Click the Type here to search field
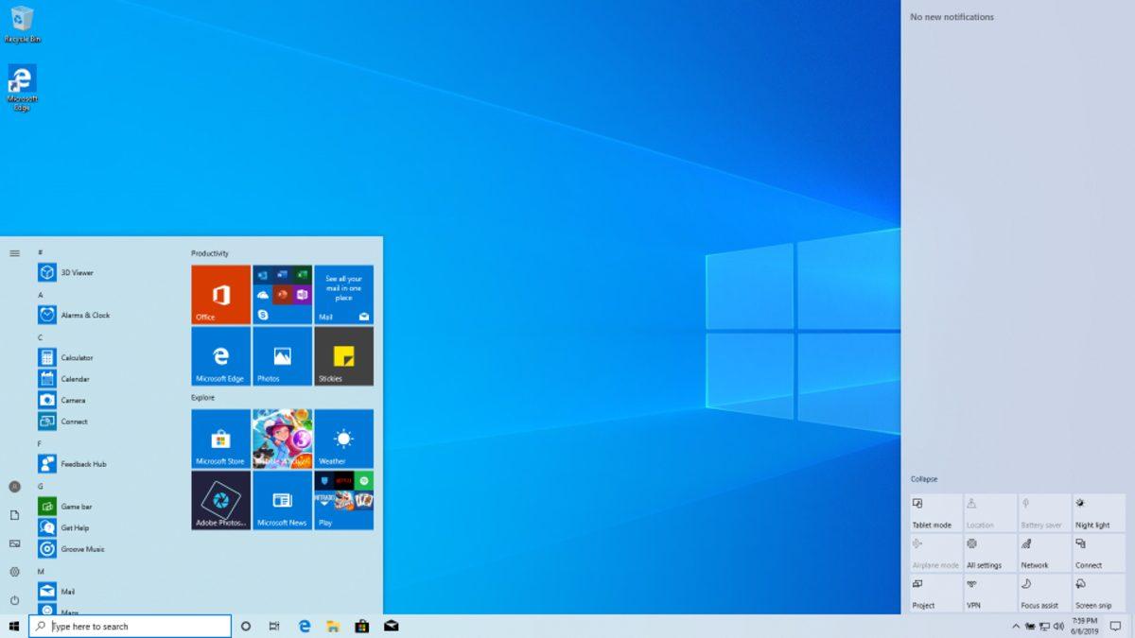The width and height of the screenshot is (1135, 638). pyautogui.click(x=130, y=626)
